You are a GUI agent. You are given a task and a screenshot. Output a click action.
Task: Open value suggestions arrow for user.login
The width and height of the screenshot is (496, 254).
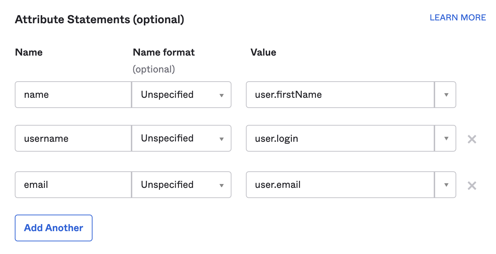[x=446, y=138]
